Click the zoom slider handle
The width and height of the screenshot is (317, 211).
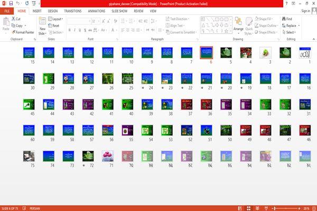[275, 208]
